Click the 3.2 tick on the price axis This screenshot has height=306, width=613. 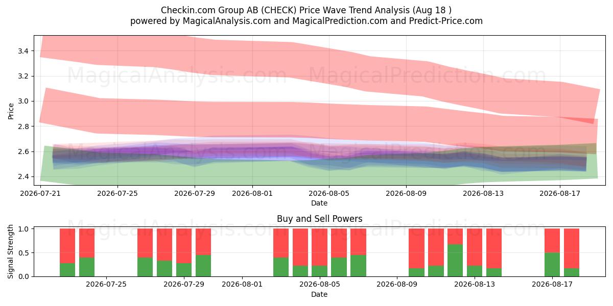coord(24,76)
